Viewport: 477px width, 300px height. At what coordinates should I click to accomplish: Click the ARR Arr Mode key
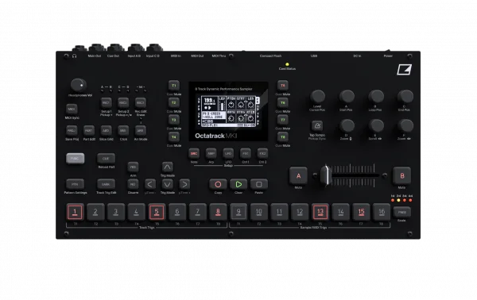click(140, 131)
